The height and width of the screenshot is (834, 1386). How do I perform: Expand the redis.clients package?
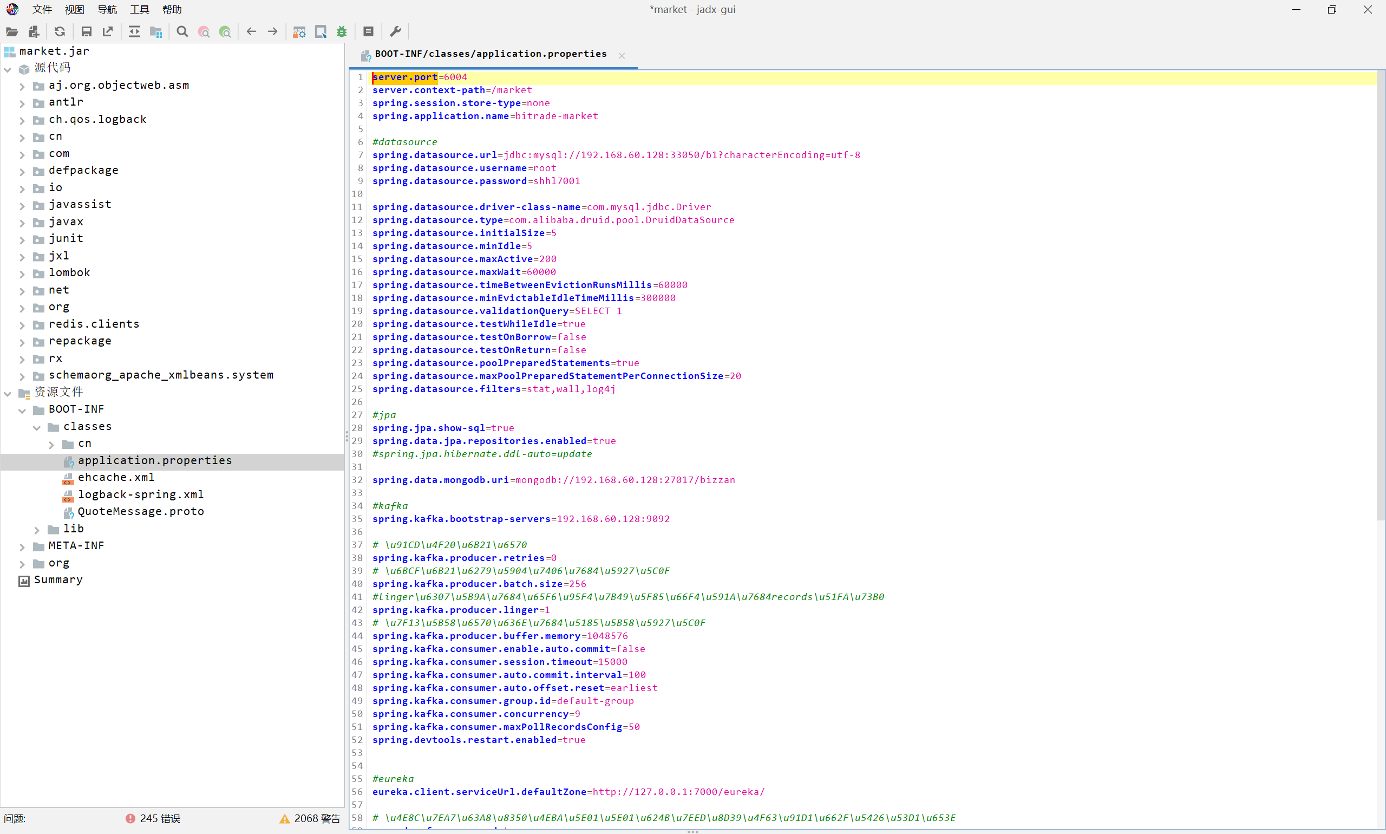pyautogui.click(x=23, y=325)
